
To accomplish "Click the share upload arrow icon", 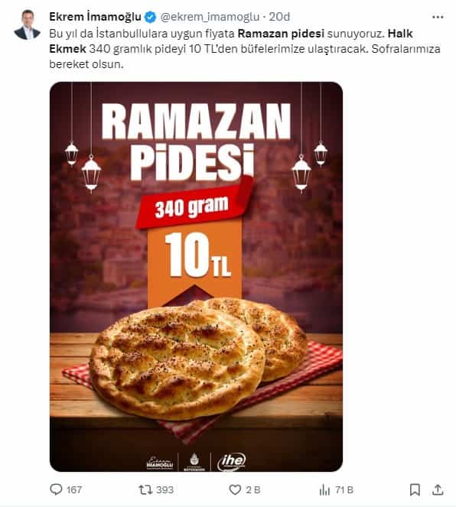I will point(438,489).
